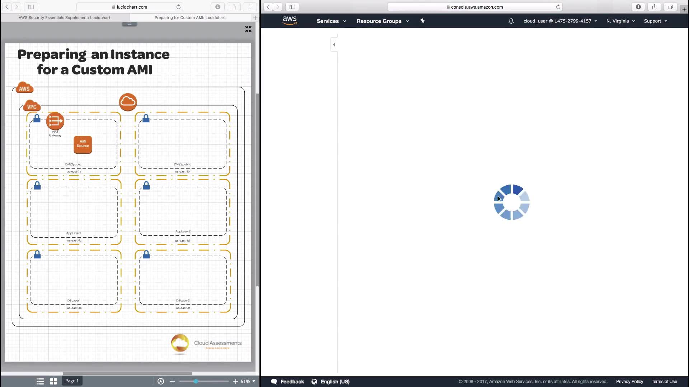The width and height of the screenshot is (689, 387).
Task: Click the AMI Source instance shape
Action: point(83,144)
